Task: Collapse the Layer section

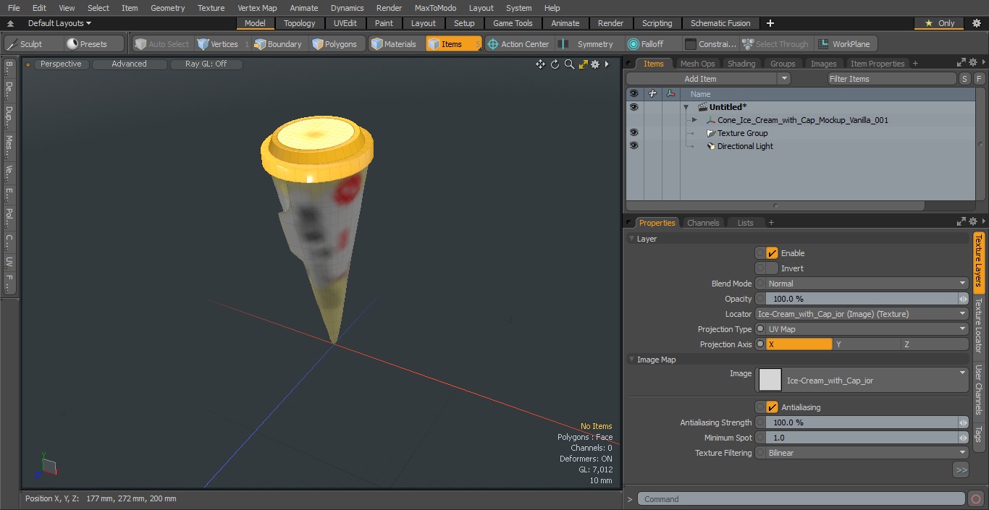Action: point(631,239)
